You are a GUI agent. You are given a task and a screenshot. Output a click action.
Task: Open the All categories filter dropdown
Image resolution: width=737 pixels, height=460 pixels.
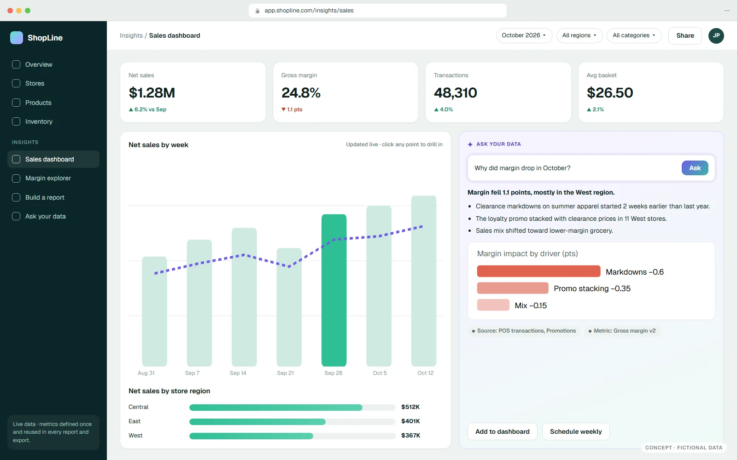(x=634, y=35)
